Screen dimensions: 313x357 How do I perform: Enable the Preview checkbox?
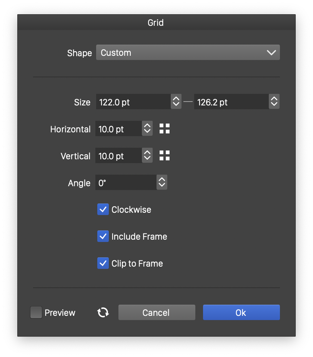[36, 312]
